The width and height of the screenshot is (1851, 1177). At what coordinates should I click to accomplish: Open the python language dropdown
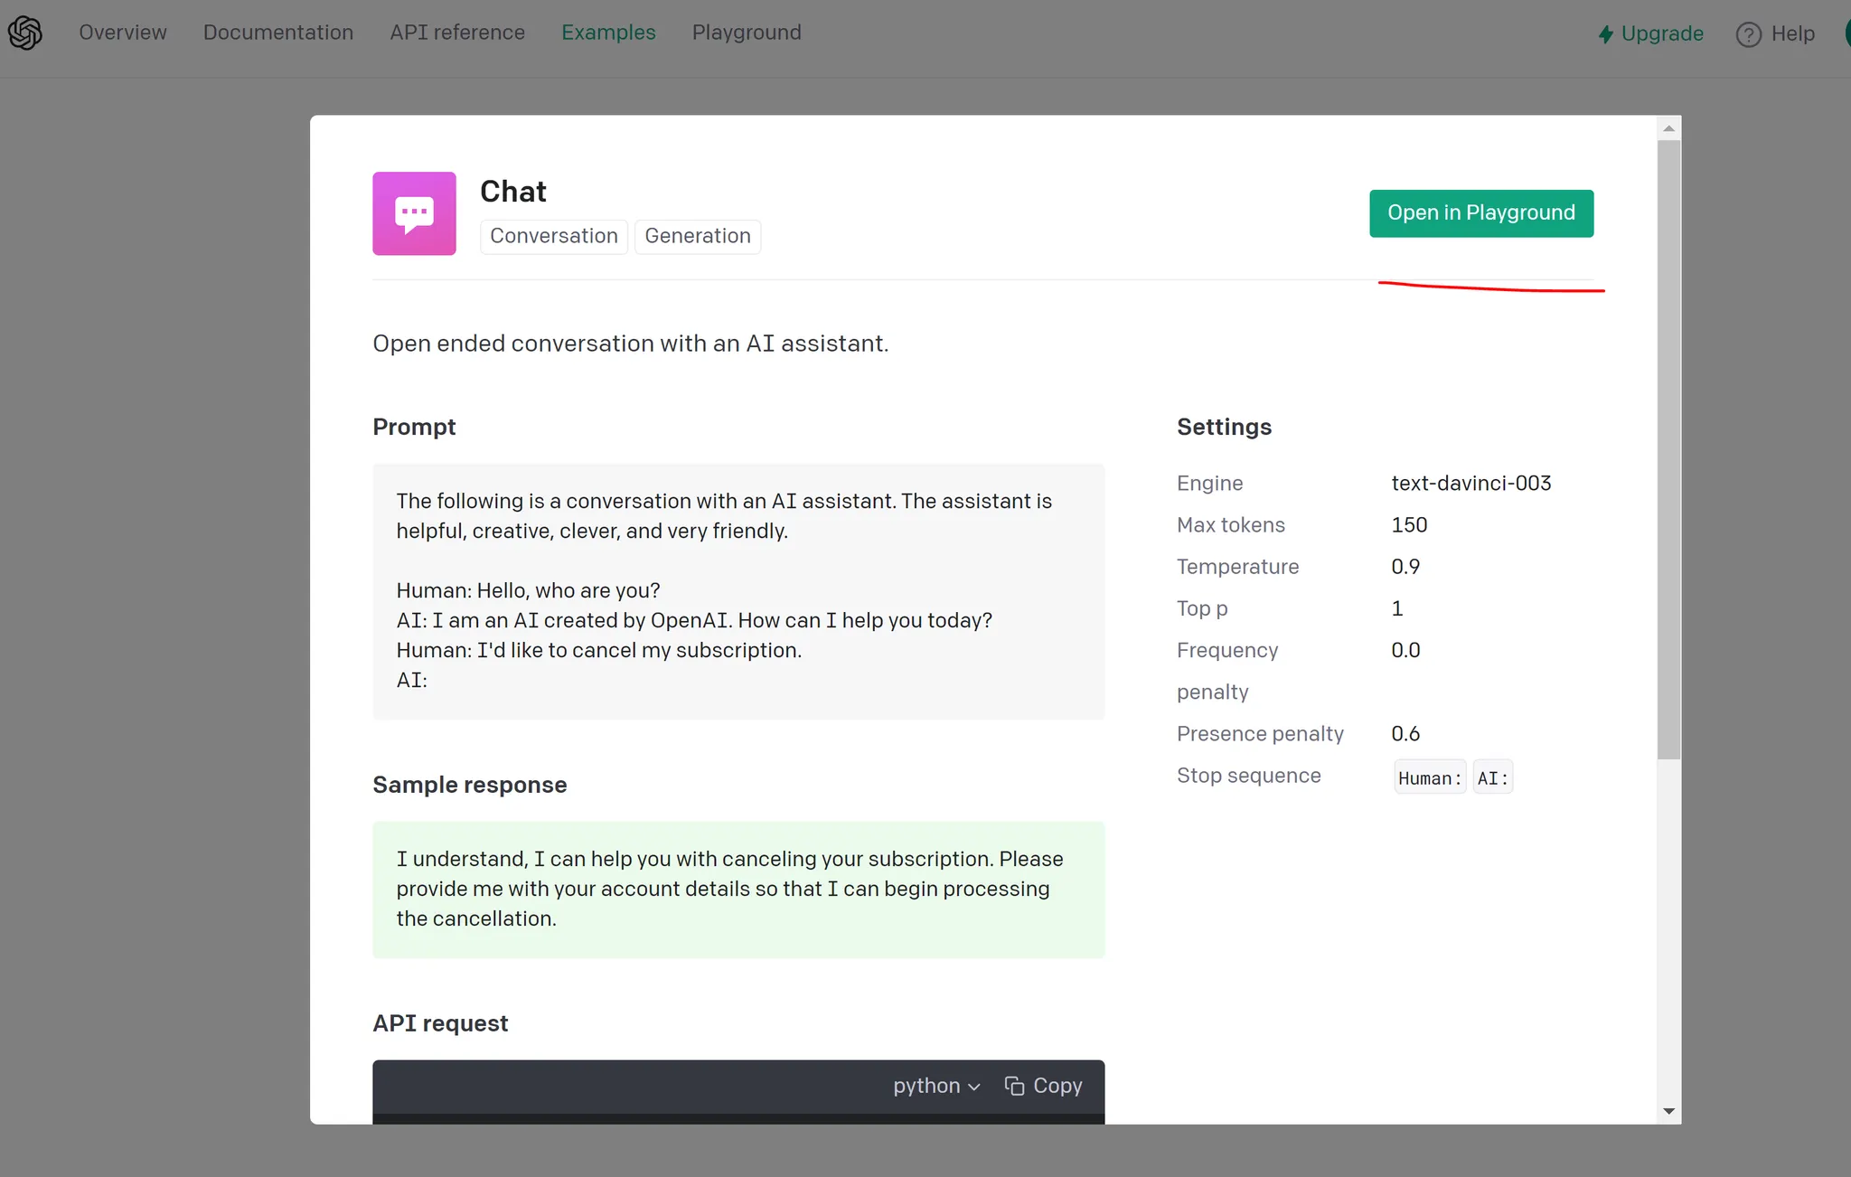[x=936, y=1086]
